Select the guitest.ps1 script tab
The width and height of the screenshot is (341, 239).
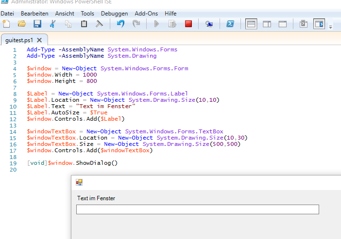tap(19, 40)
